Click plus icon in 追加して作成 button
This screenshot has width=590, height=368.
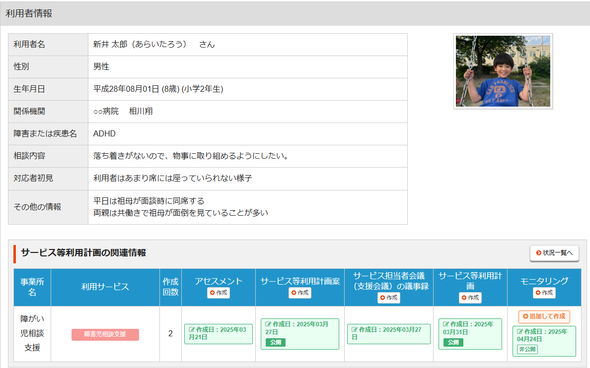525,316
